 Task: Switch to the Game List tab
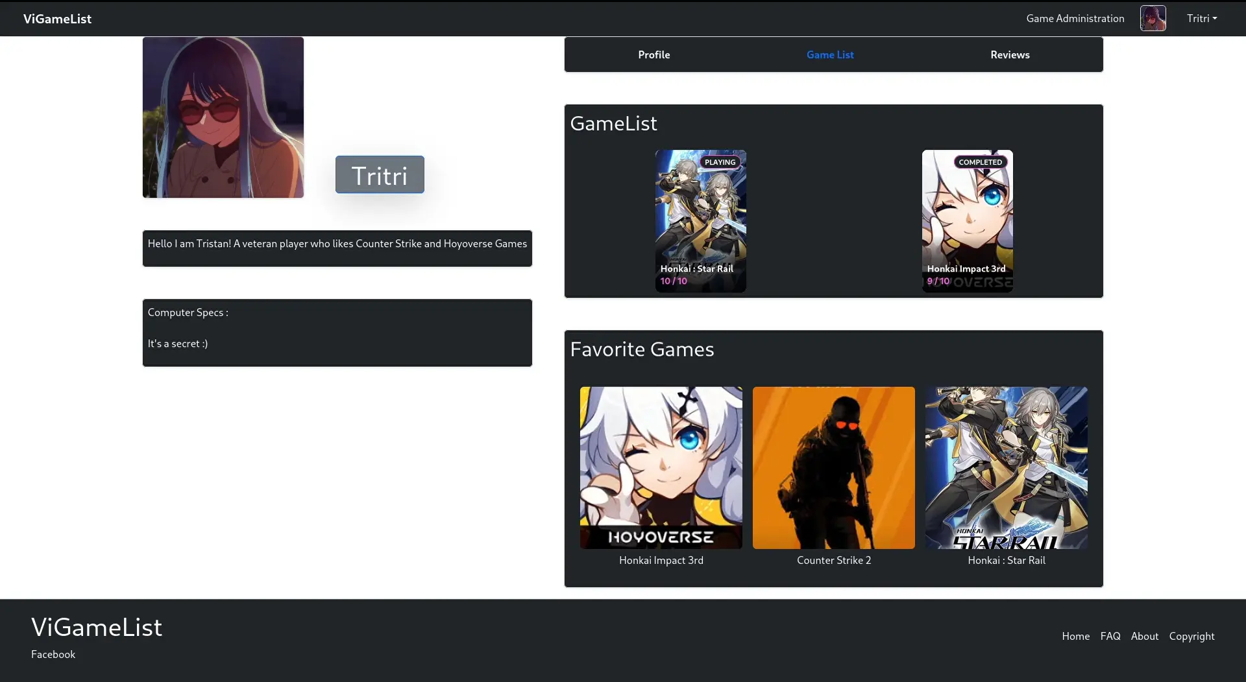830,55
